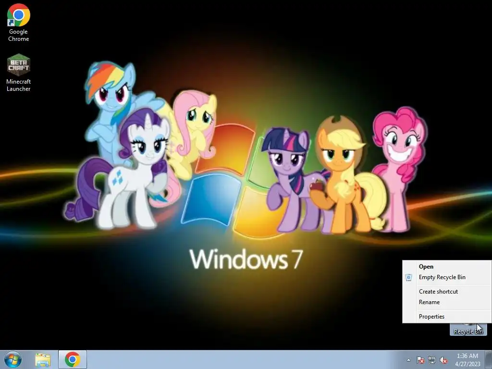The width and height of the screenshot is (492, 369).
Task: Open the clock showing 1:36 AM
Action: tap(467, 360)
